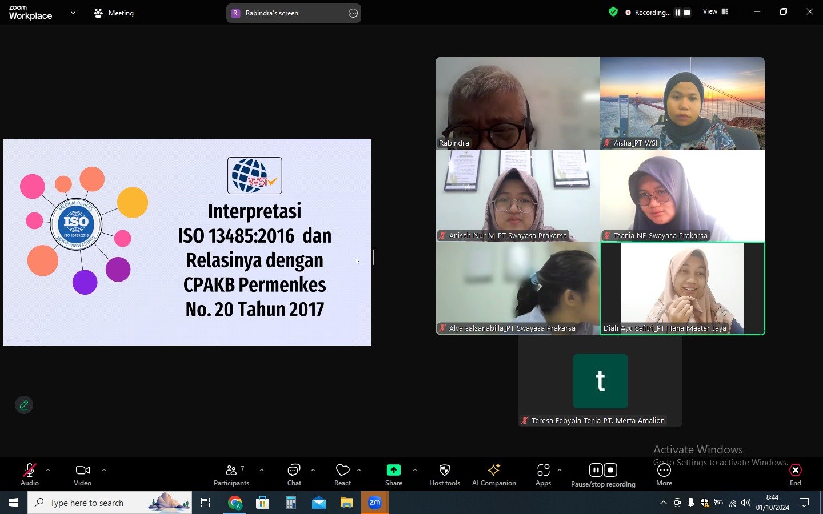Unmute the microphone with the Audio button
Viewport: 823px width, 514px height.
point(30,475)
